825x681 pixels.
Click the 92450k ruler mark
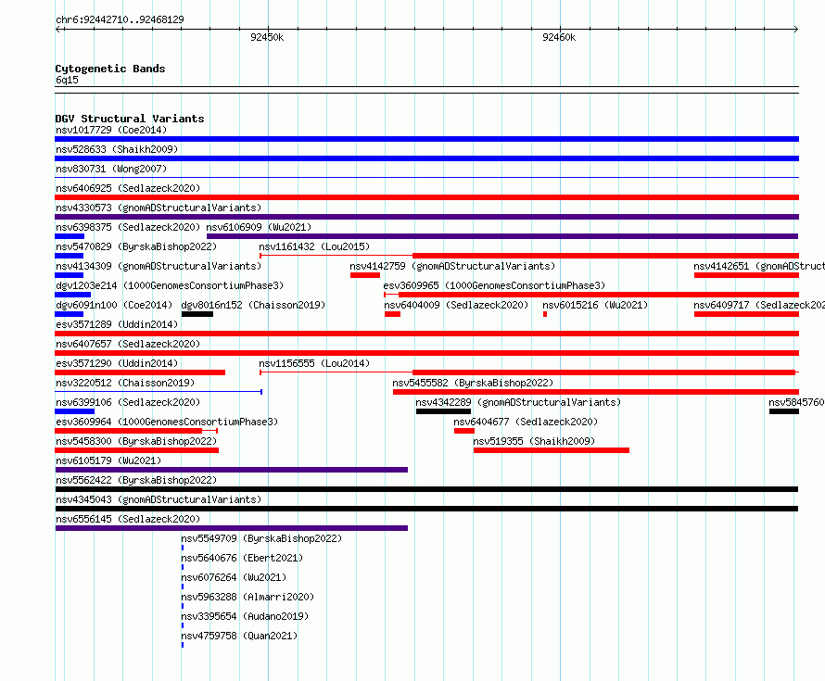267,37
